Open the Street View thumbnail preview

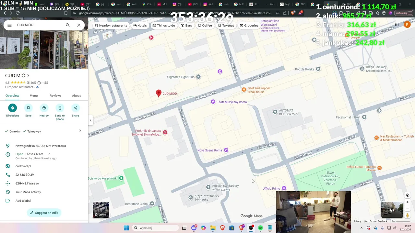click(392, 210)
